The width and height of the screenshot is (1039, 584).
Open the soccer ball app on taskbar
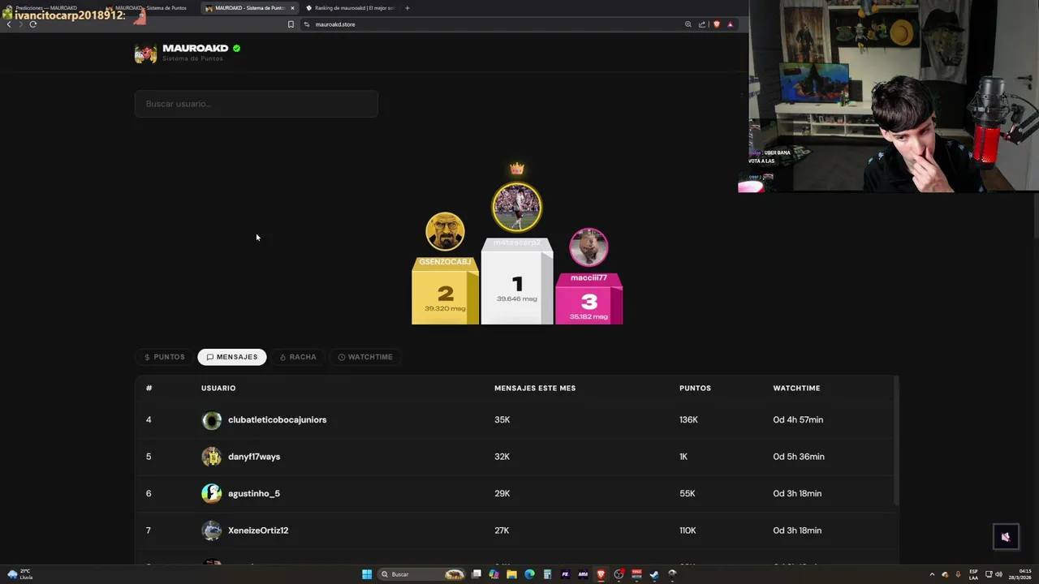pyautogui.click(x=672, y=574)
